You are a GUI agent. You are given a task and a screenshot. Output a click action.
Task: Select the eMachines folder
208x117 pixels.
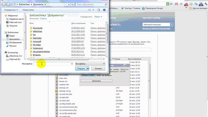click(37, 31)
